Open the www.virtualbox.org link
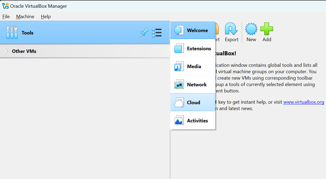Screen dimensions: 326x179 pos(304,102)
